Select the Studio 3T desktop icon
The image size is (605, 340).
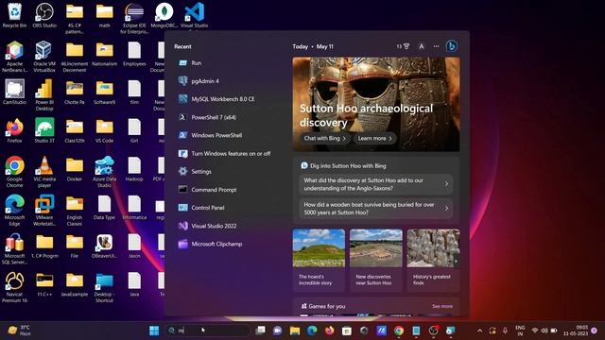pyautogui.click(x=44, y=130)
